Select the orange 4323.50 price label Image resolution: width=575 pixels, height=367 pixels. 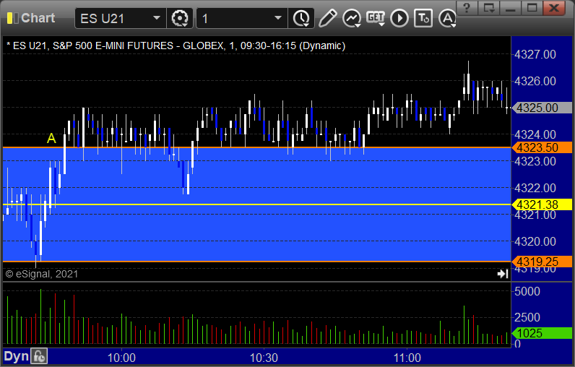542,147
